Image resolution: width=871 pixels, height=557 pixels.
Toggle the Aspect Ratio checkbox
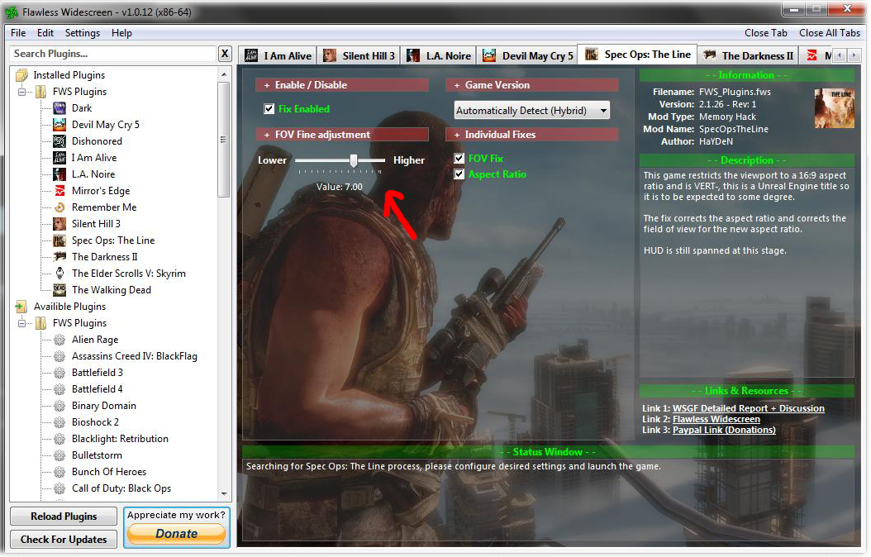[x=459, y=174]
